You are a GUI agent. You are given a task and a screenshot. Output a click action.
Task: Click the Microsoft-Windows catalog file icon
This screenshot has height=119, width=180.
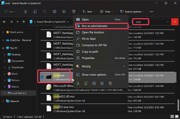(x=49, y=87)
